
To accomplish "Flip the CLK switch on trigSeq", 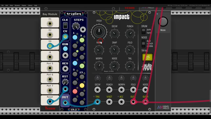I will 65,25.
